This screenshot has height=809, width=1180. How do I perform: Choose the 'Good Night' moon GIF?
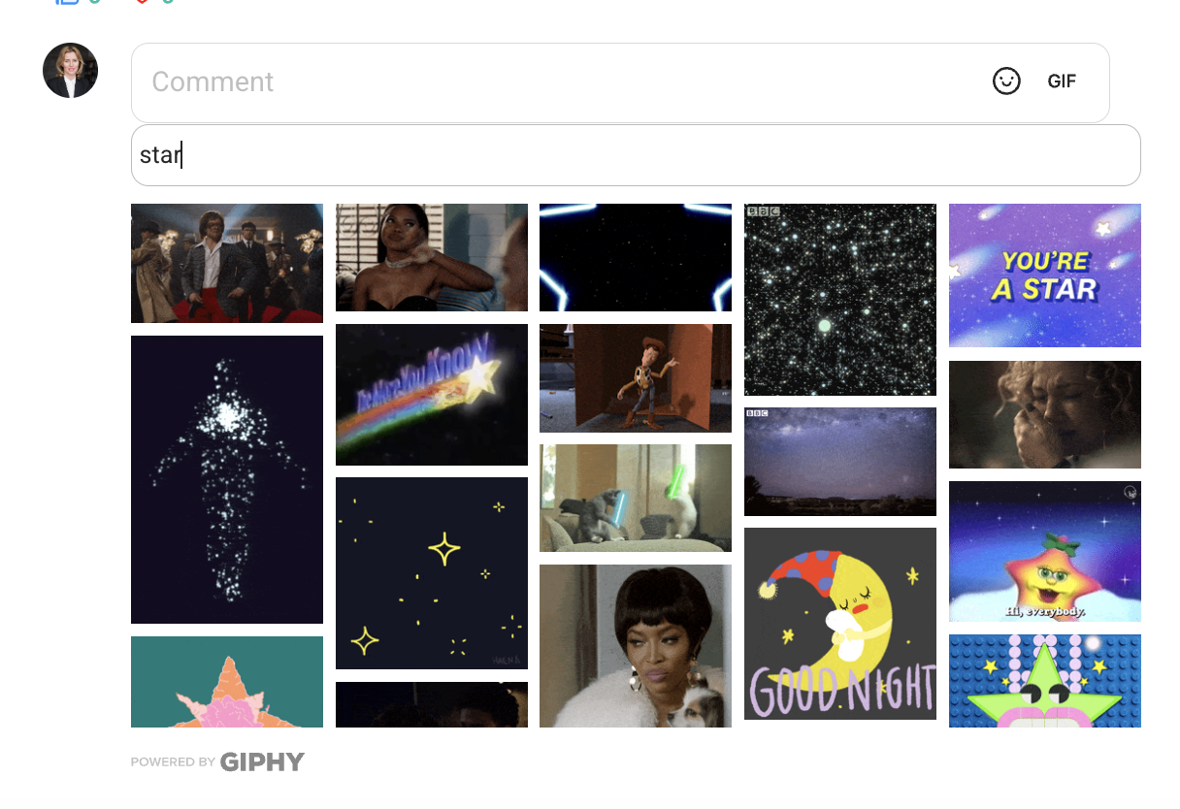coord(840,624)
